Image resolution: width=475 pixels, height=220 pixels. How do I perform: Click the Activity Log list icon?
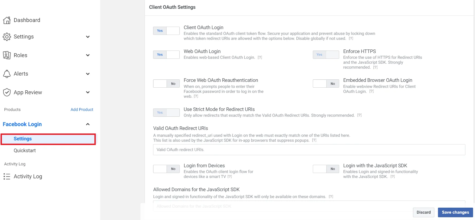pos(7,176)
